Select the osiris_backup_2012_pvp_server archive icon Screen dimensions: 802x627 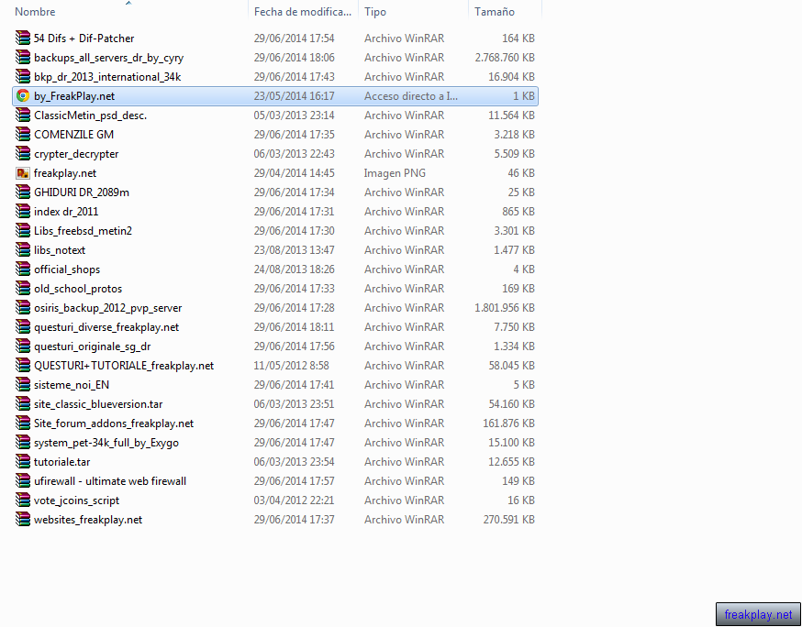23,308
